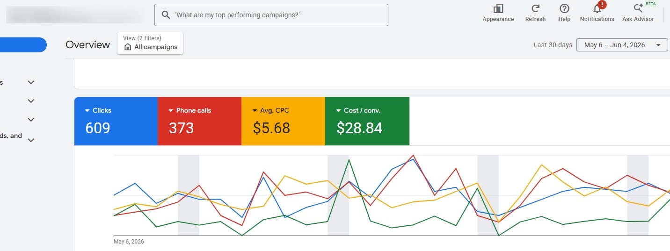This screenshot has width=670, height=251.
Task: Click the Refresh icon
Action: [535, 8]
